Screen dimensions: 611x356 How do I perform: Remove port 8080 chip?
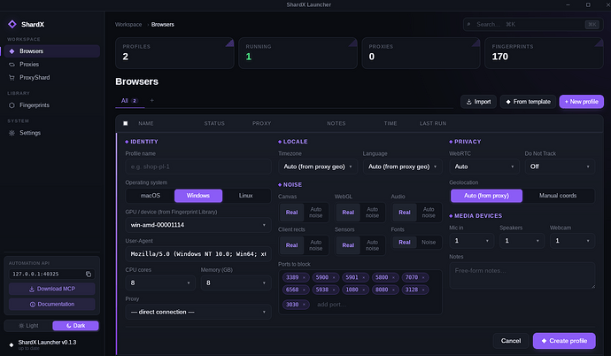(x=393, y=290)
